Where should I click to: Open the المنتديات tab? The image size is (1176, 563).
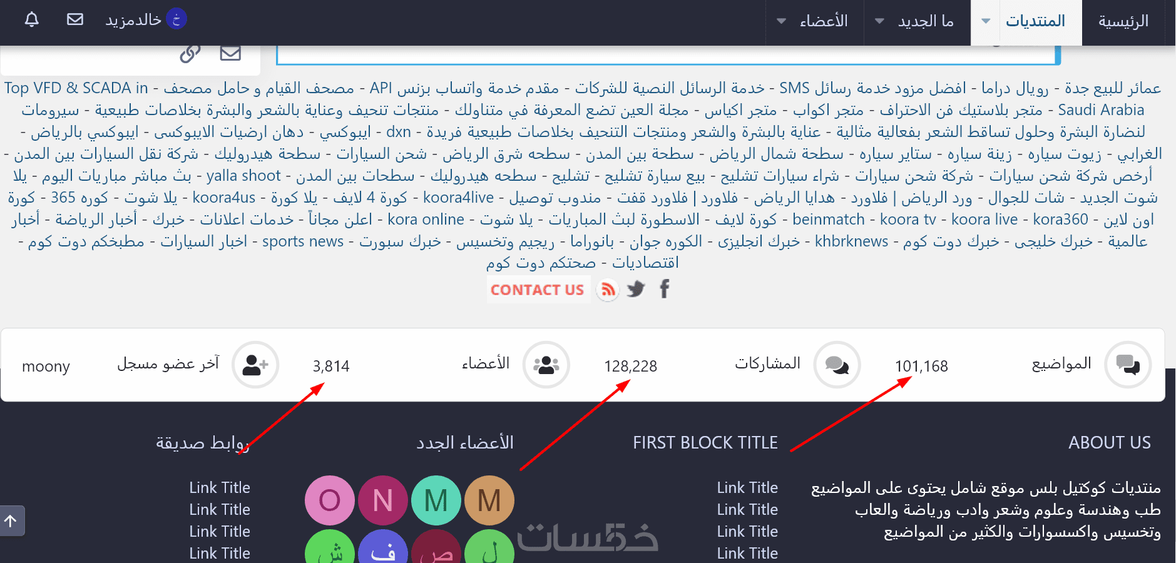[1035, 21]
